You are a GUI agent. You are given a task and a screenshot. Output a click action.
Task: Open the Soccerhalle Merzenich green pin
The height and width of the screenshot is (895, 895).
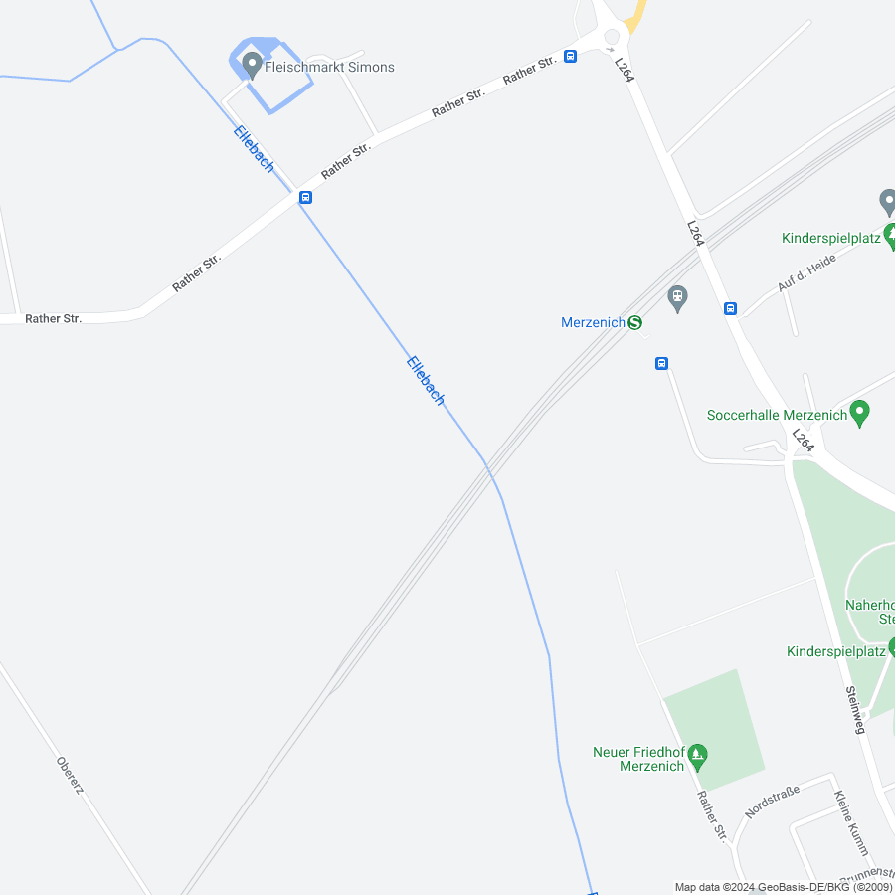coord(859,414)
